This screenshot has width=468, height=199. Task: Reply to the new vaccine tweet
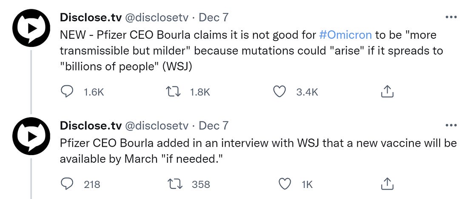coord(67,184)
